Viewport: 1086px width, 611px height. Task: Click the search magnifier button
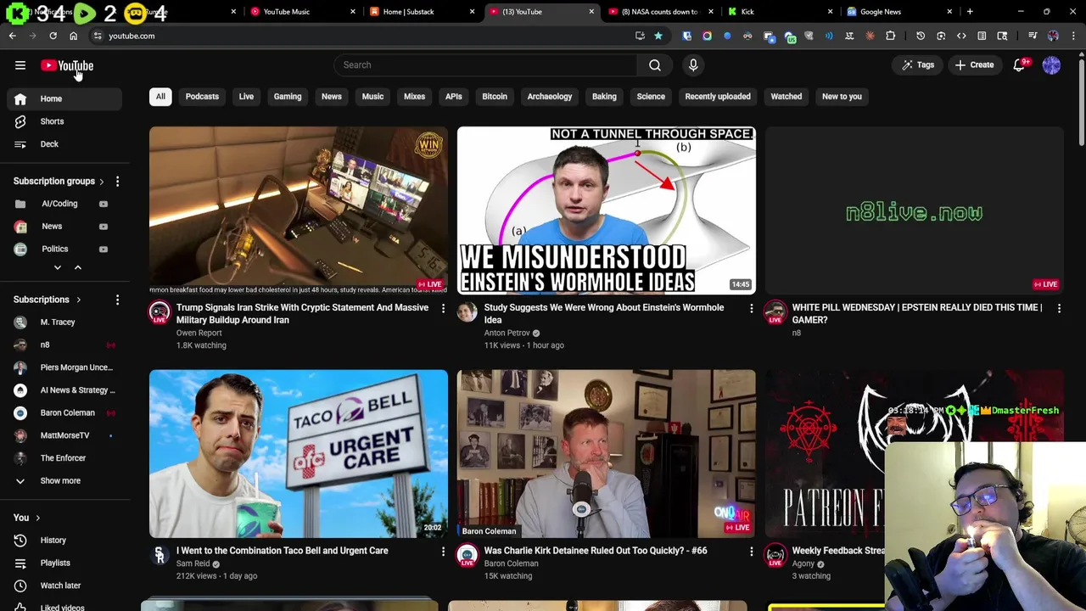[655, 64]
